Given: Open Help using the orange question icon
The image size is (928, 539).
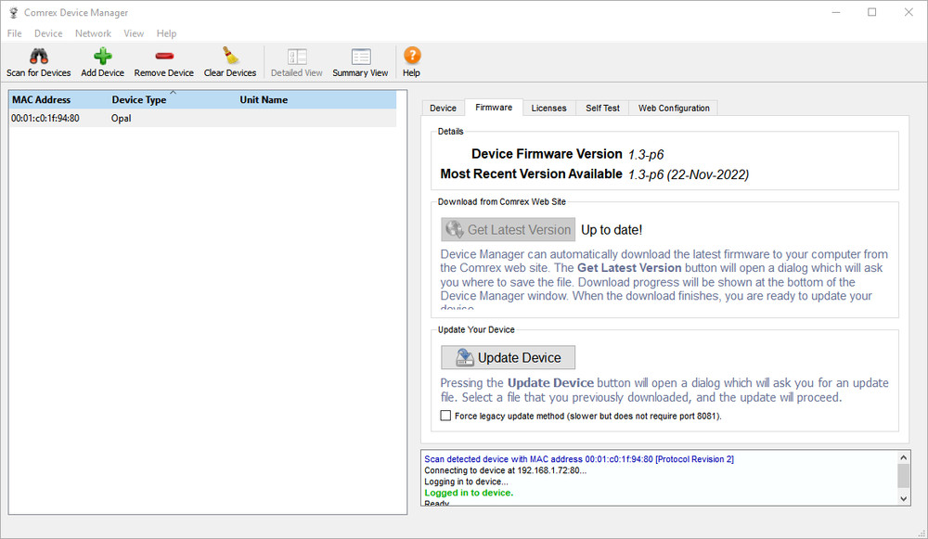Looking at the screenshot, I should pyautogui.click(x=411, y=57).
